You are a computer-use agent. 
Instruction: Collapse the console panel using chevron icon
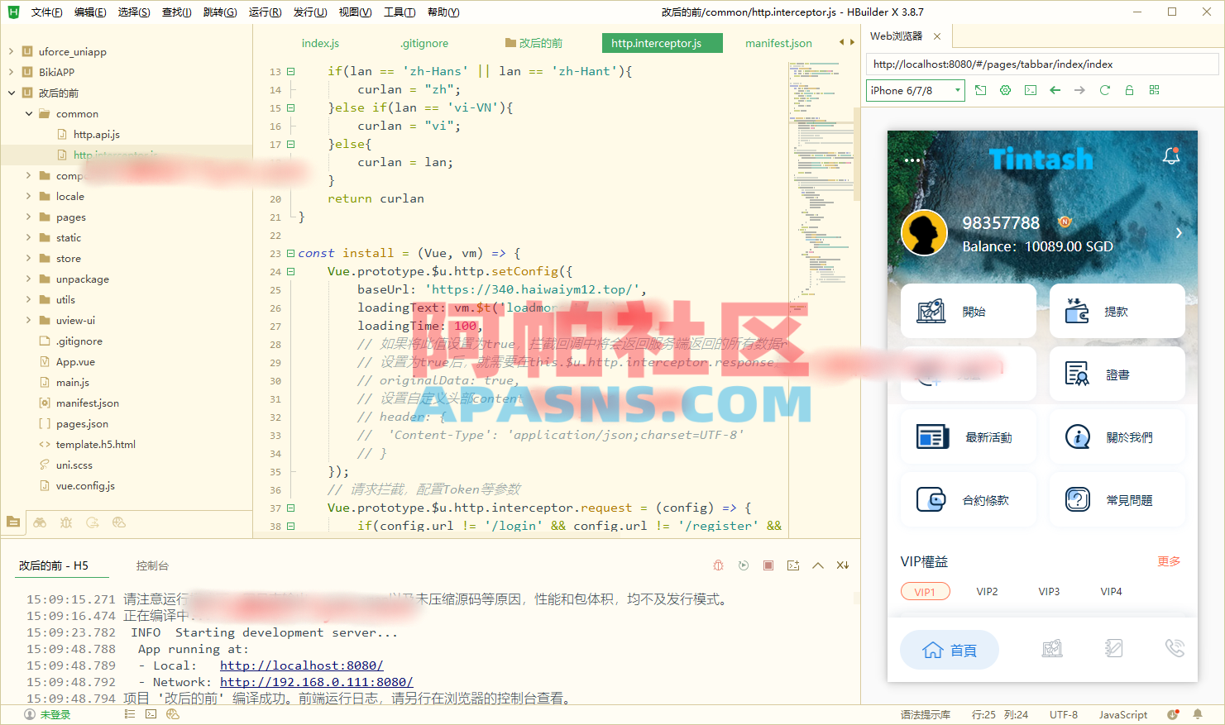[817, 565]
